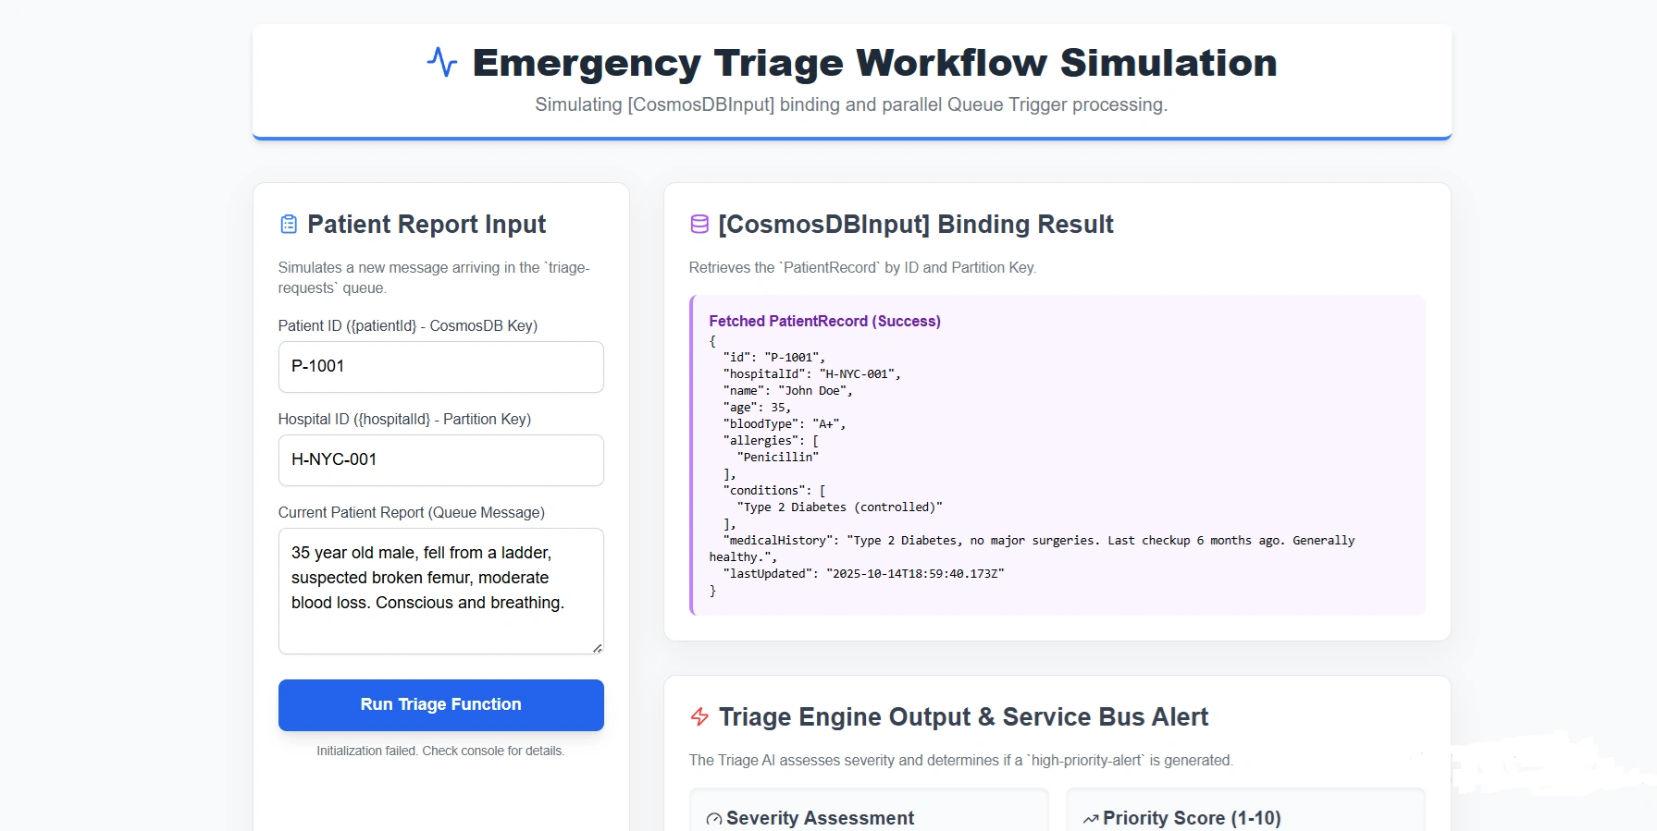
Task: Click the lightning bolt icon beside Triage Engine Output
Action: click(x=699, y=716)
